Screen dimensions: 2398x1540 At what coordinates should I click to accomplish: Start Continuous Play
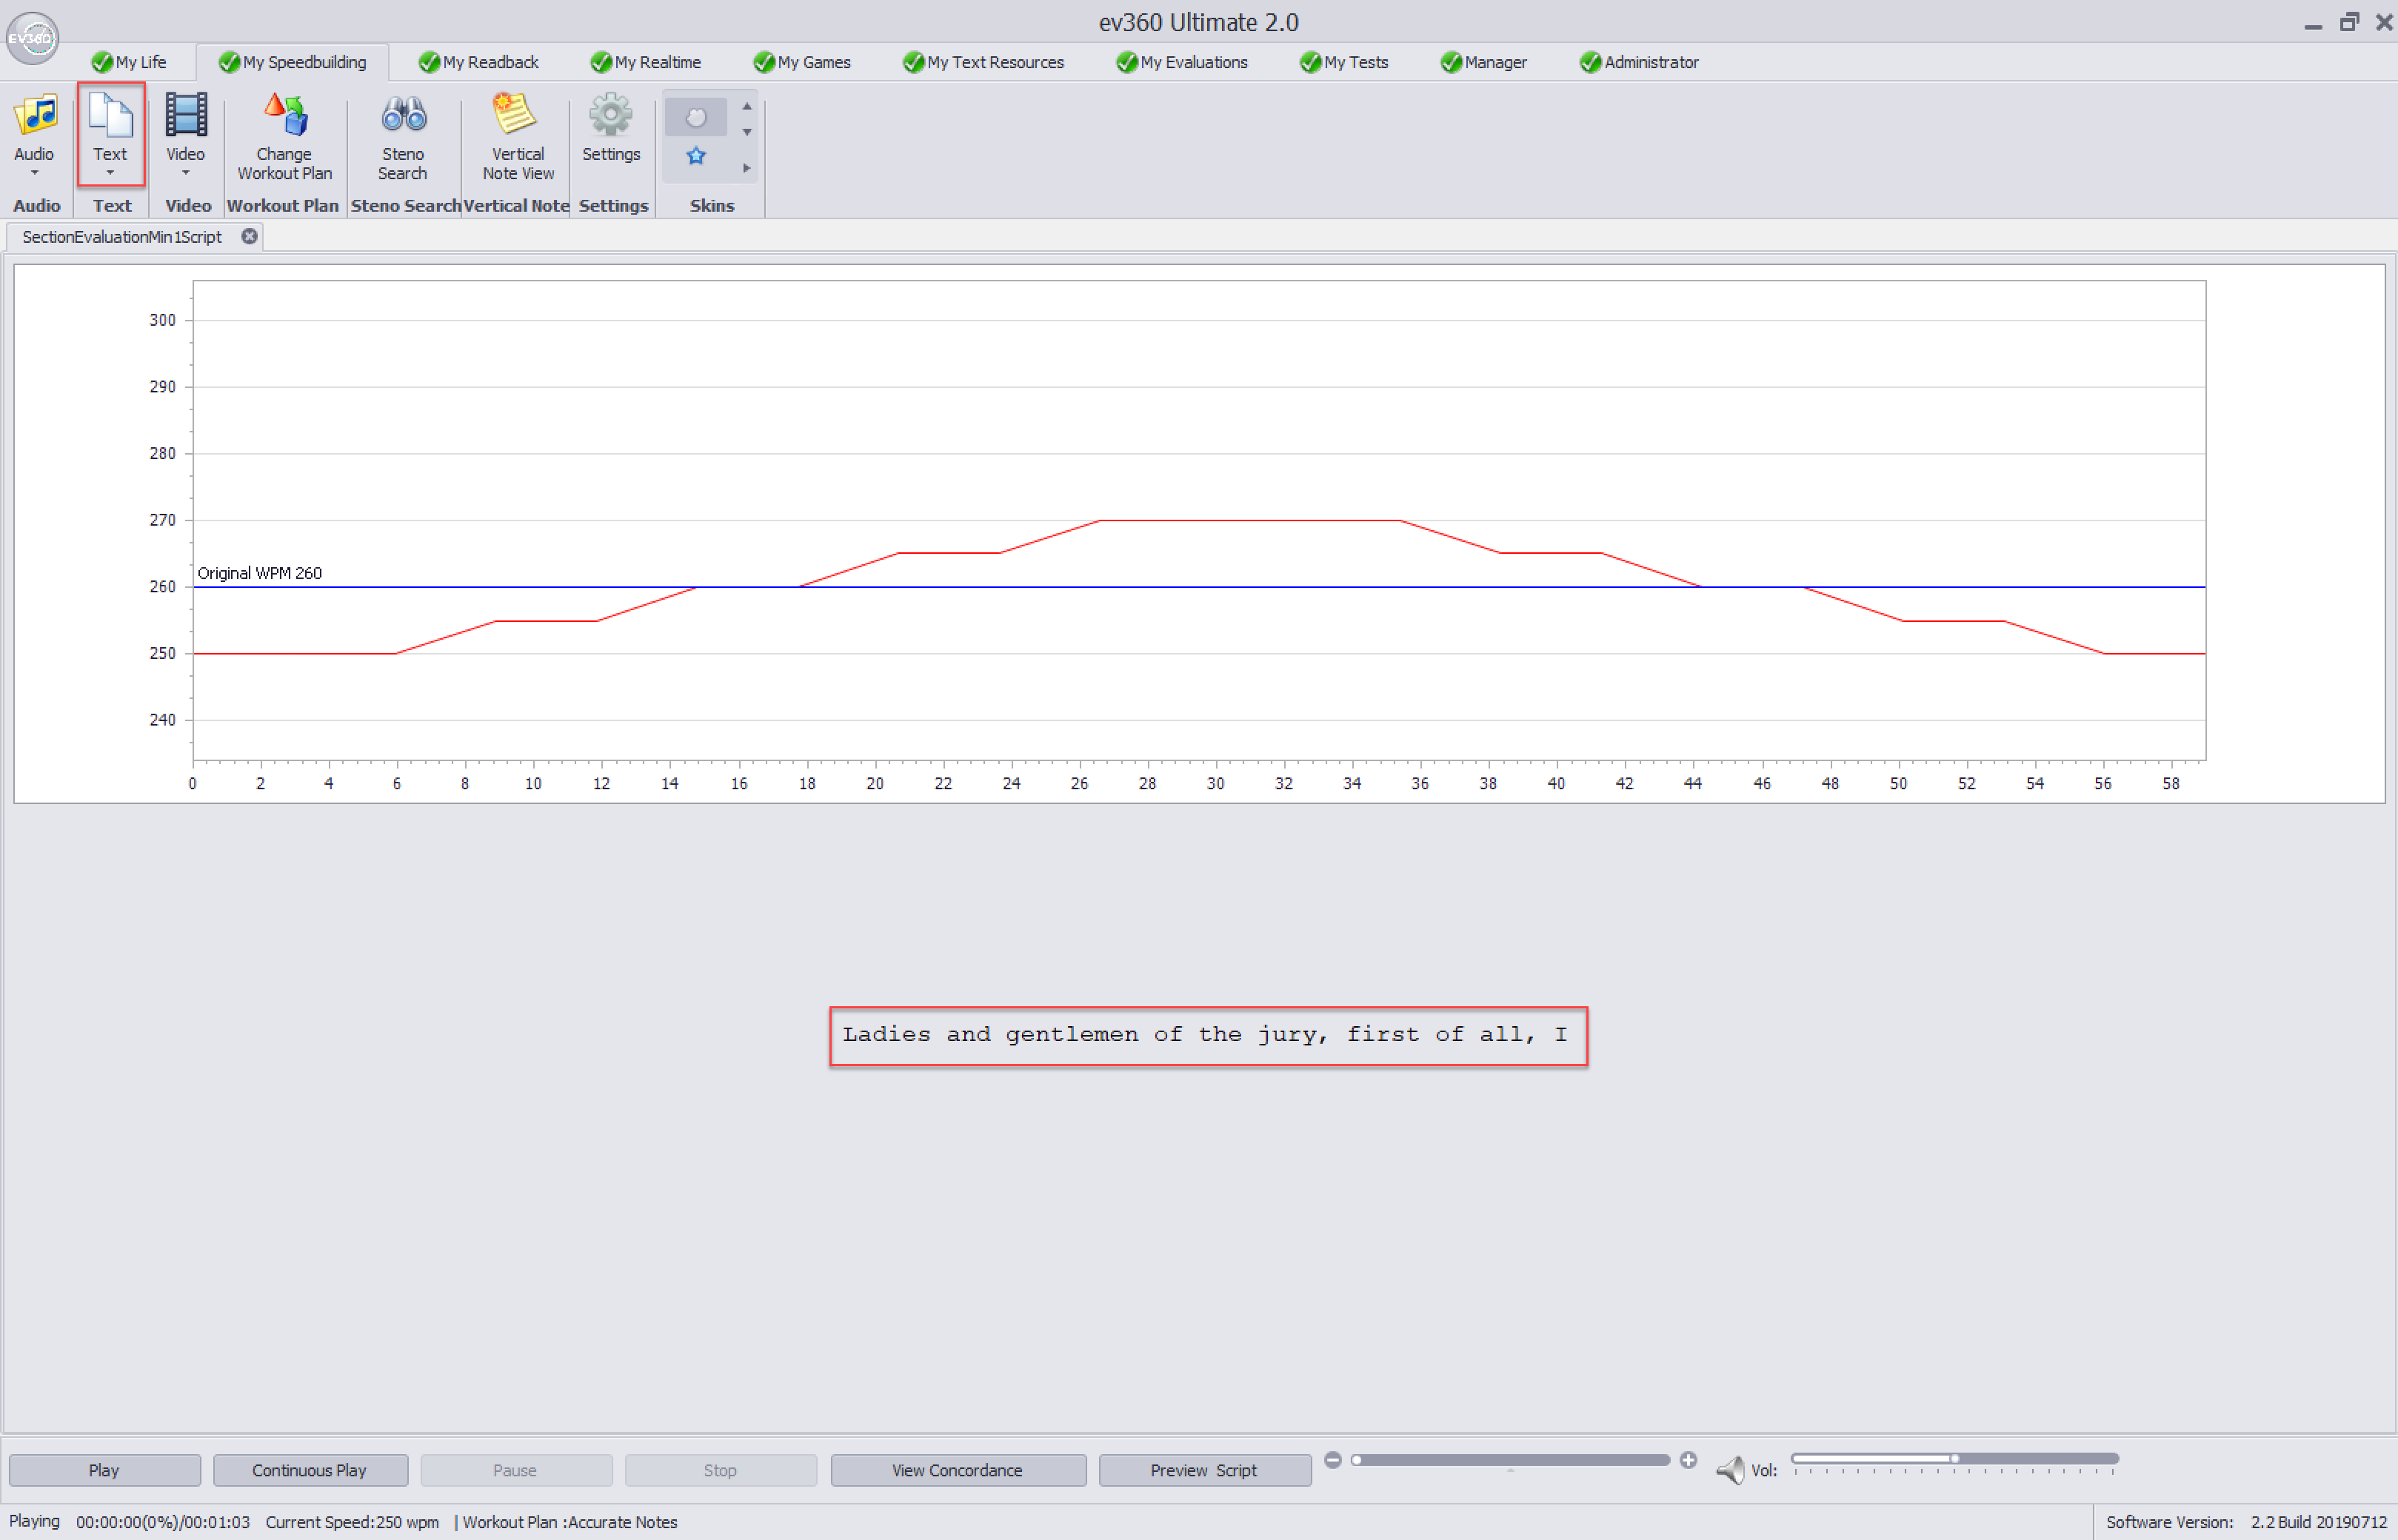[x=310, y=1470]
